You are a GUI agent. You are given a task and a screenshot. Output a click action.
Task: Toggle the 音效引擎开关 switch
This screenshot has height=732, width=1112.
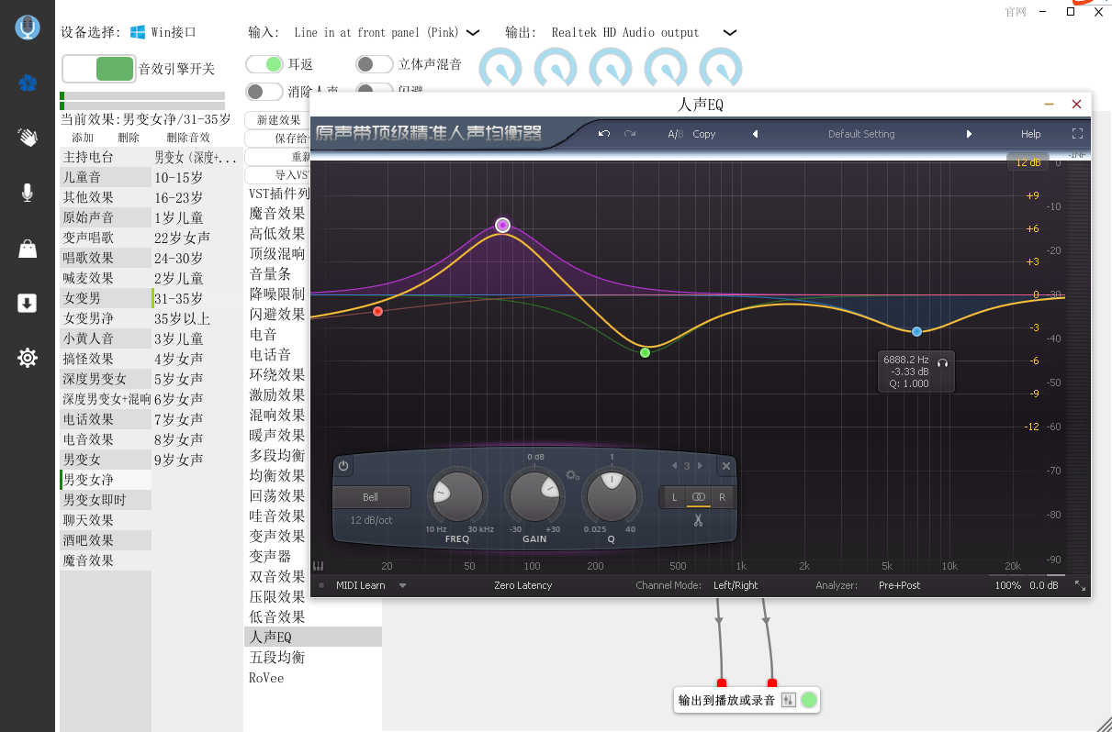(x=98, y=69)
